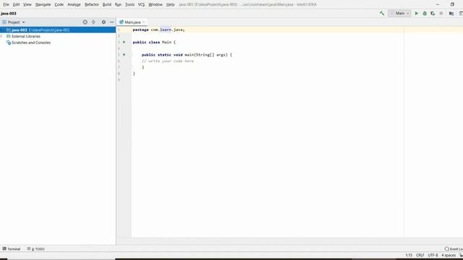The width and height of the screenshot is (463, 260).
Task: Open the Help menu
Action: [170, 4]
